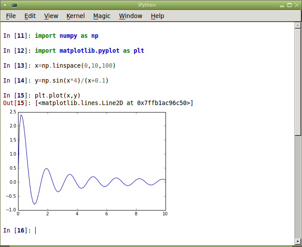Minimize the IPython window
The image size is (302, 247).
282,5
